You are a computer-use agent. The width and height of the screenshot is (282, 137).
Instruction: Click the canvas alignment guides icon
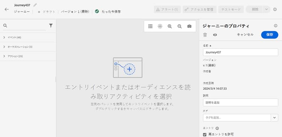(160, 26)
